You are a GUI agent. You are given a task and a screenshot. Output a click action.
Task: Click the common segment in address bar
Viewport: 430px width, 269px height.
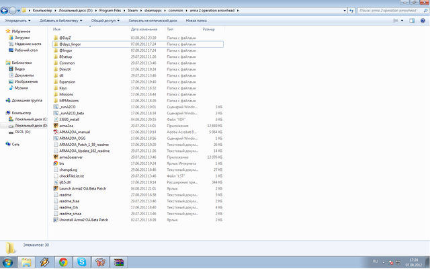coord(175,11)
